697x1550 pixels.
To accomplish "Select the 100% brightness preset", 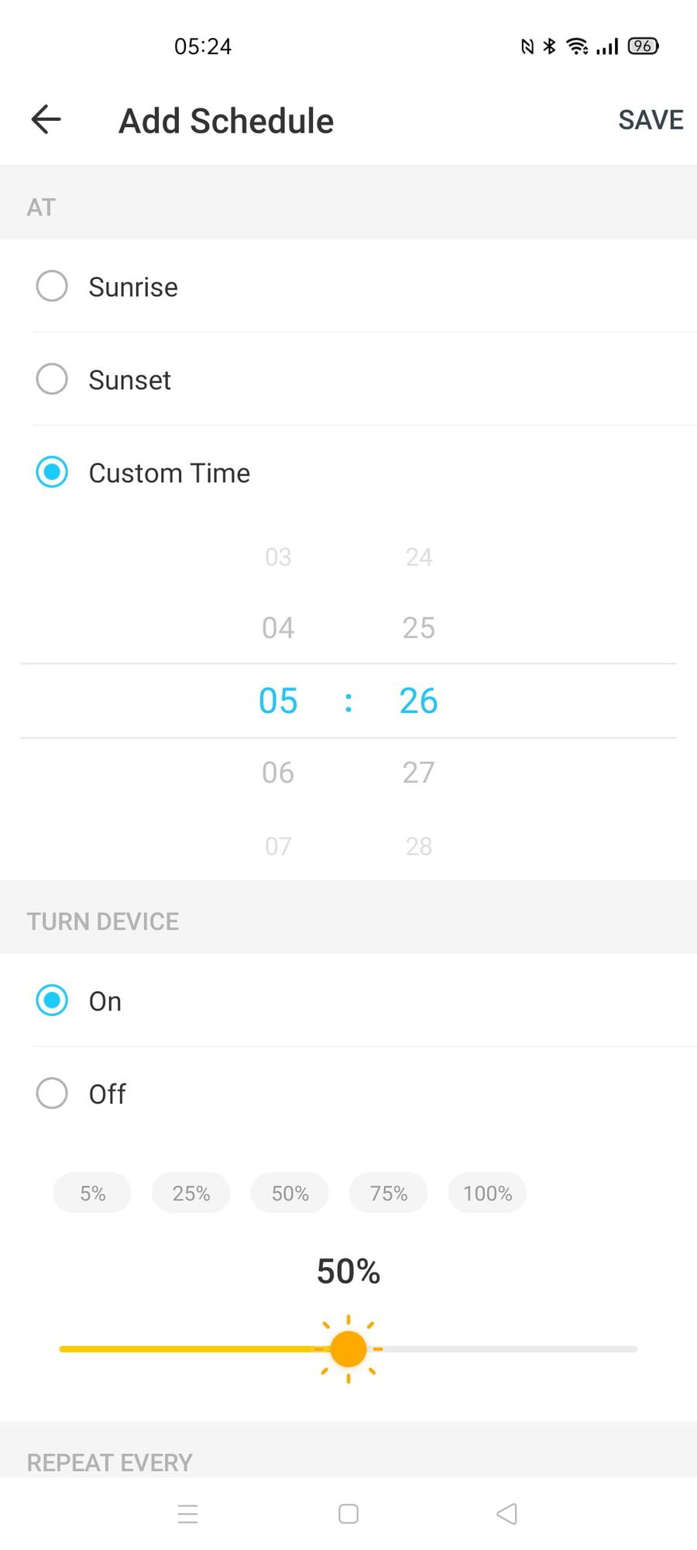I will point(487,1193).
